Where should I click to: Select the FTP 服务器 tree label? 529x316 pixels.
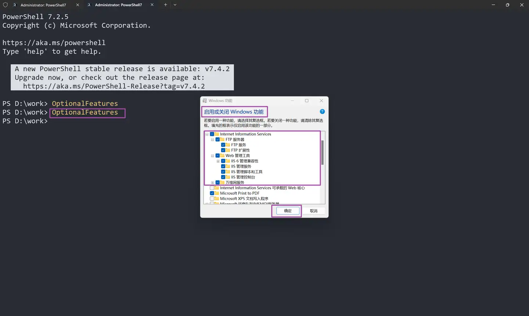(x=235, y=140)
